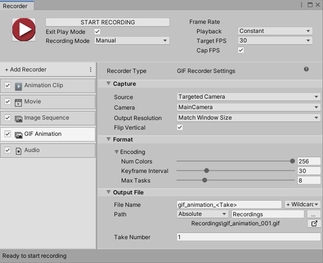Collapse the Capture section
Viewport: 323px width, 263px height.
tap(108, 83)
